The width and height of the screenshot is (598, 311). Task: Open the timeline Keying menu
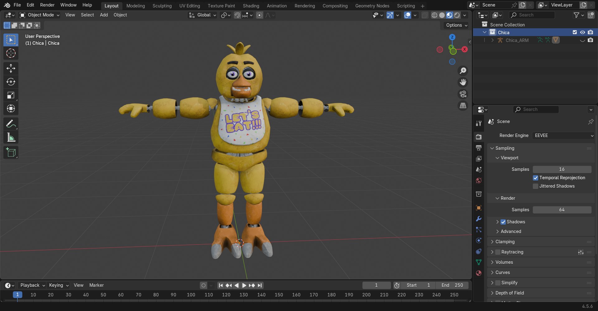(59, 286)
